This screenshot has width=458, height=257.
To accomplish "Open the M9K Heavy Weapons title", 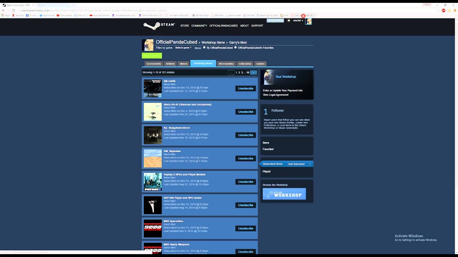I will [x=176, y=245].
